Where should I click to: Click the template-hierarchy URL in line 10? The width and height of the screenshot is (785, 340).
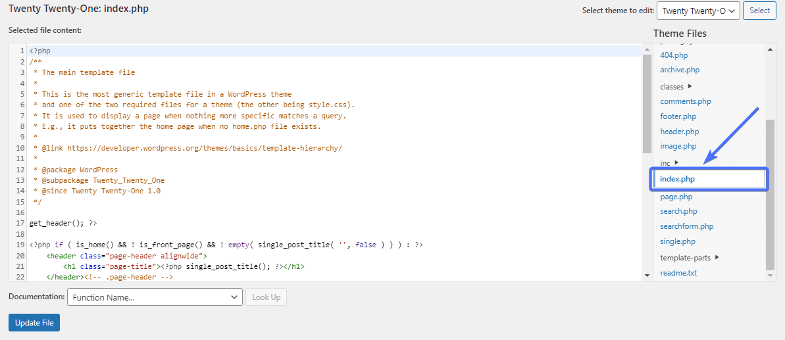204,148
